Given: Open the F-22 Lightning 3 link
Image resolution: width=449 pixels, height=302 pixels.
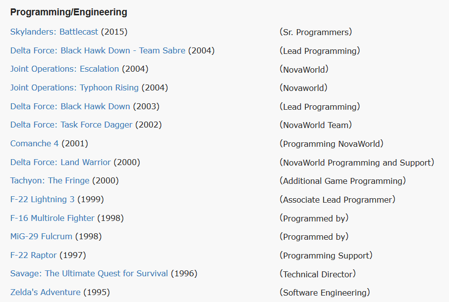Looking at the screenshot, I should (x=43, y=199).
